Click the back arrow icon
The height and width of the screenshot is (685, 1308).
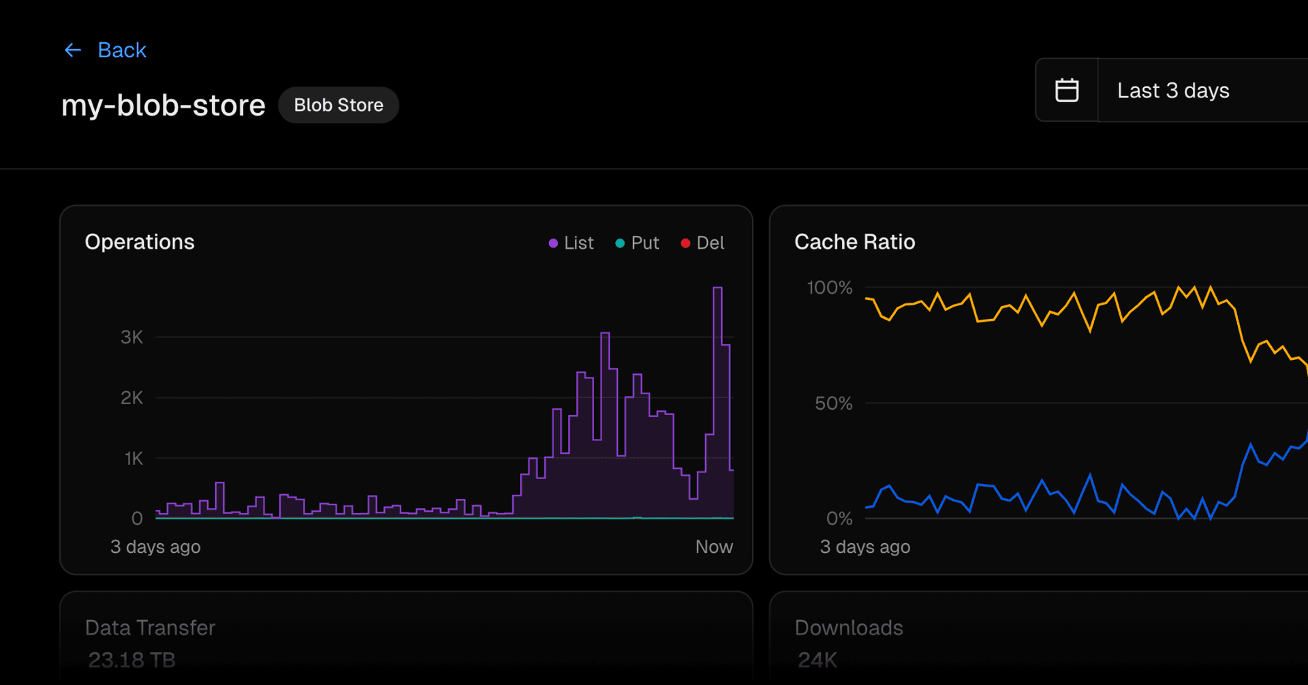73,50
